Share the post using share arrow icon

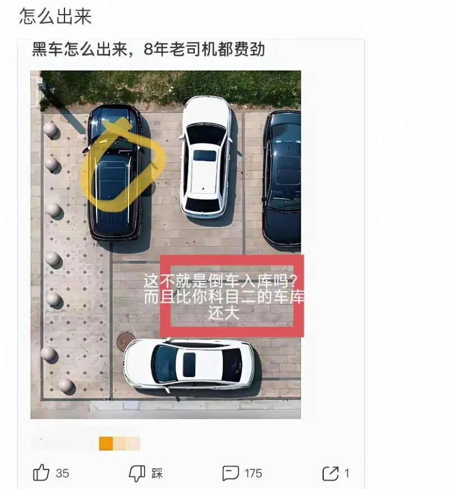tap(331, 473)
